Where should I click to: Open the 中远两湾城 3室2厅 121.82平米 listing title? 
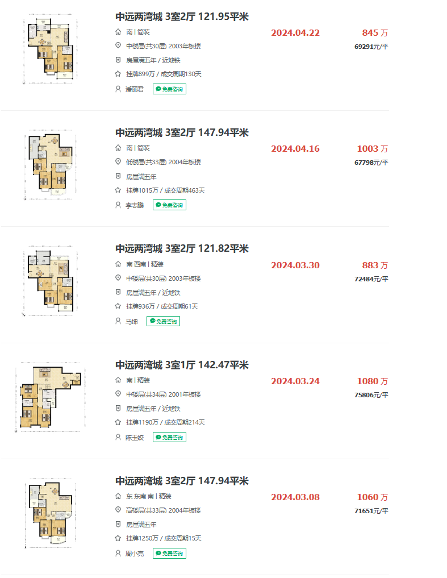182,249
